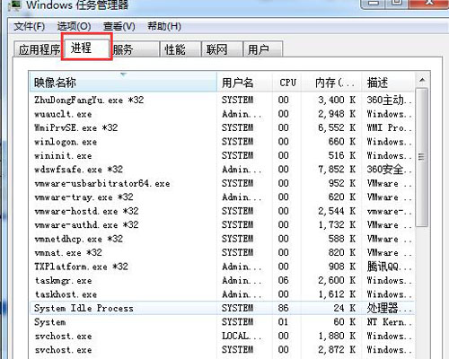Switch to the 性能 tab
The height and width of the screenshot is (359, 449).
(180, 49)
